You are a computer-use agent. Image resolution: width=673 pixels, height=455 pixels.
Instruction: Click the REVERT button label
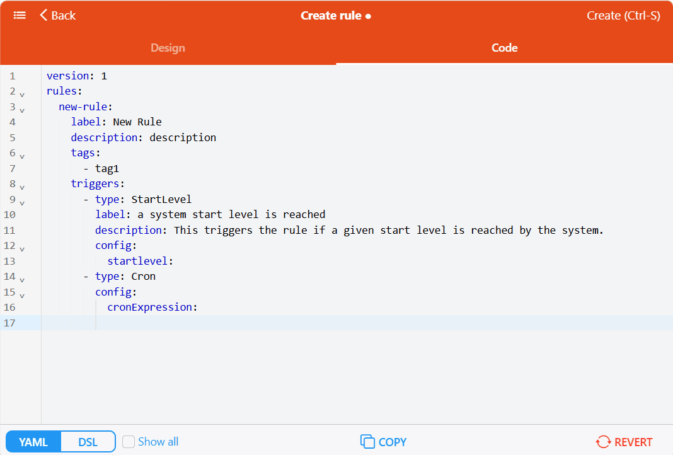pos(633,442)
